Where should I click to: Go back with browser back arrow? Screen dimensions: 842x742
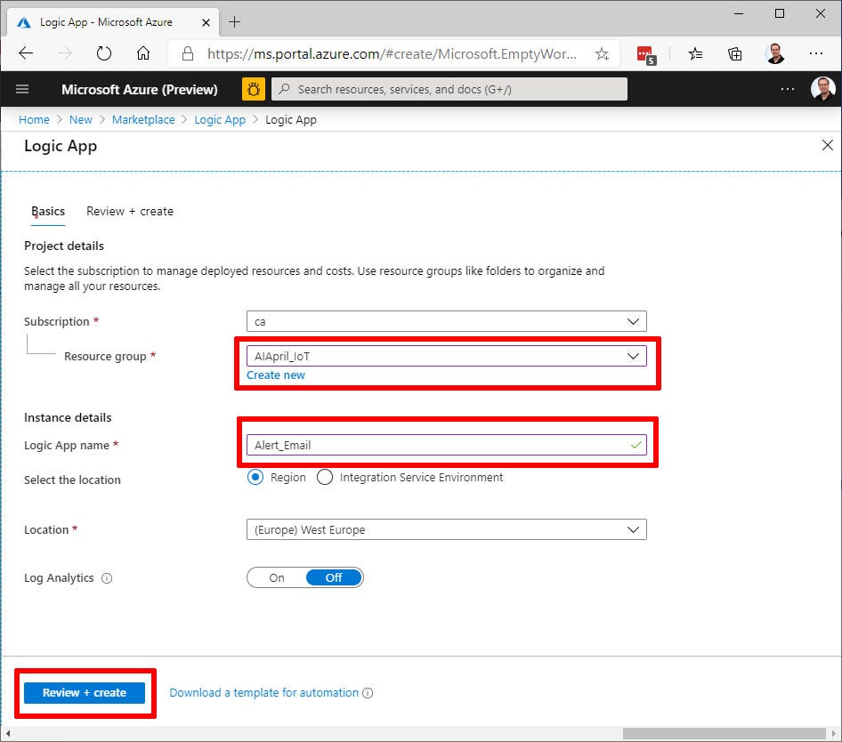coord(26,53)
